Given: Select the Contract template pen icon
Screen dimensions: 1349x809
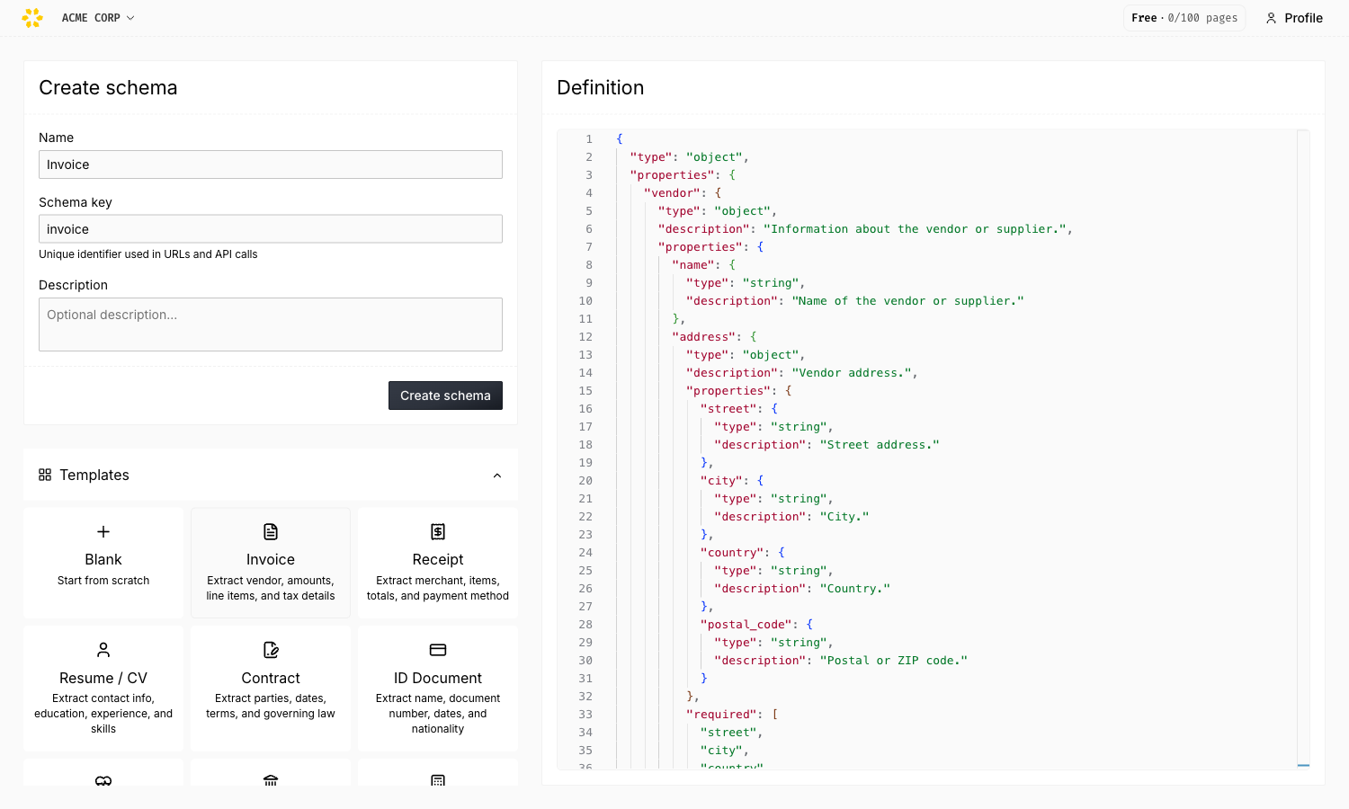Looking at the screenshot, I should click(x=271, y=650).
